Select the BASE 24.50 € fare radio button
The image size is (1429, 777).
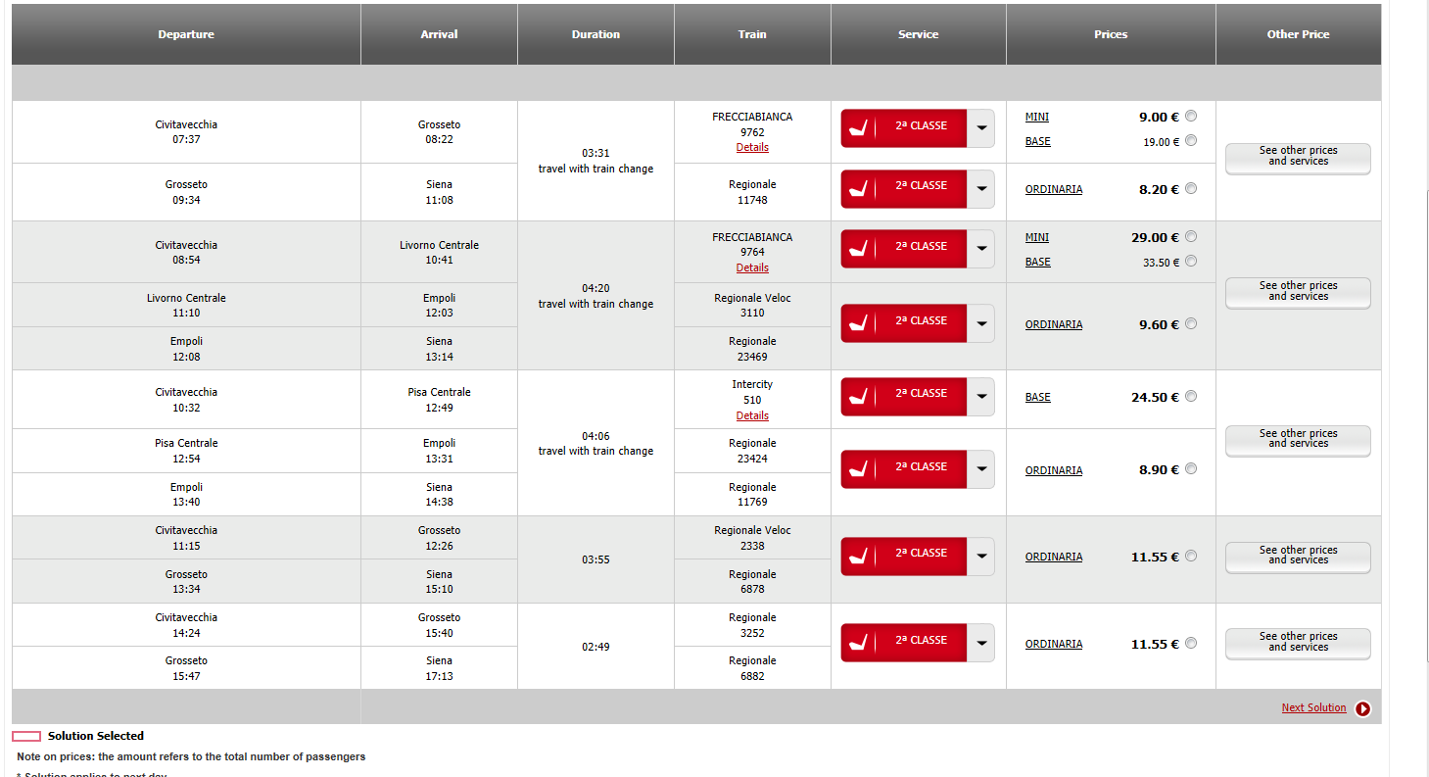pyautogui.click(x=1191, y=396)
